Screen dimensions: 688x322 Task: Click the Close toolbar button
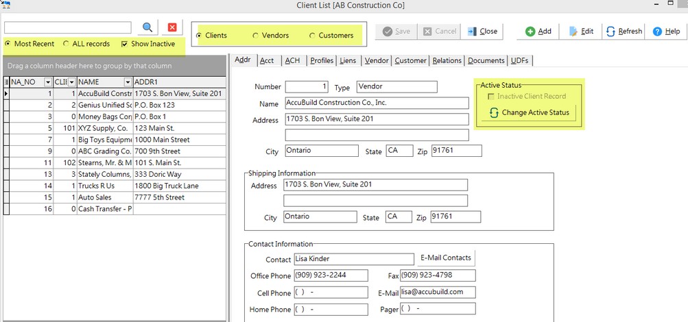pyautogui.click(x=482, y=32)
